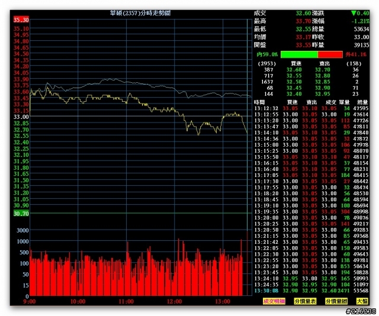Click cumulative volume 50634 in trade list
Image resolution: width=379 pixels, height=316 pixels.
click(x=361, y=266)
